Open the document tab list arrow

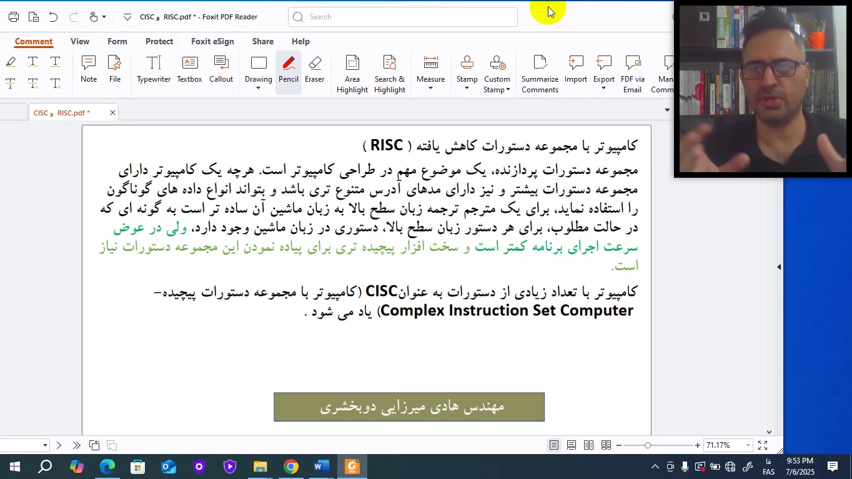click(x=667, y=110)
